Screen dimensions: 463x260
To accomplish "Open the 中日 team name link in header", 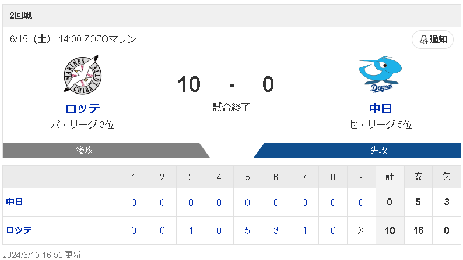I will 381,109.
